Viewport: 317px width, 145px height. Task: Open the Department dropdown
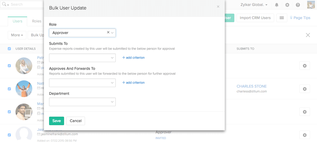(82, 102)
